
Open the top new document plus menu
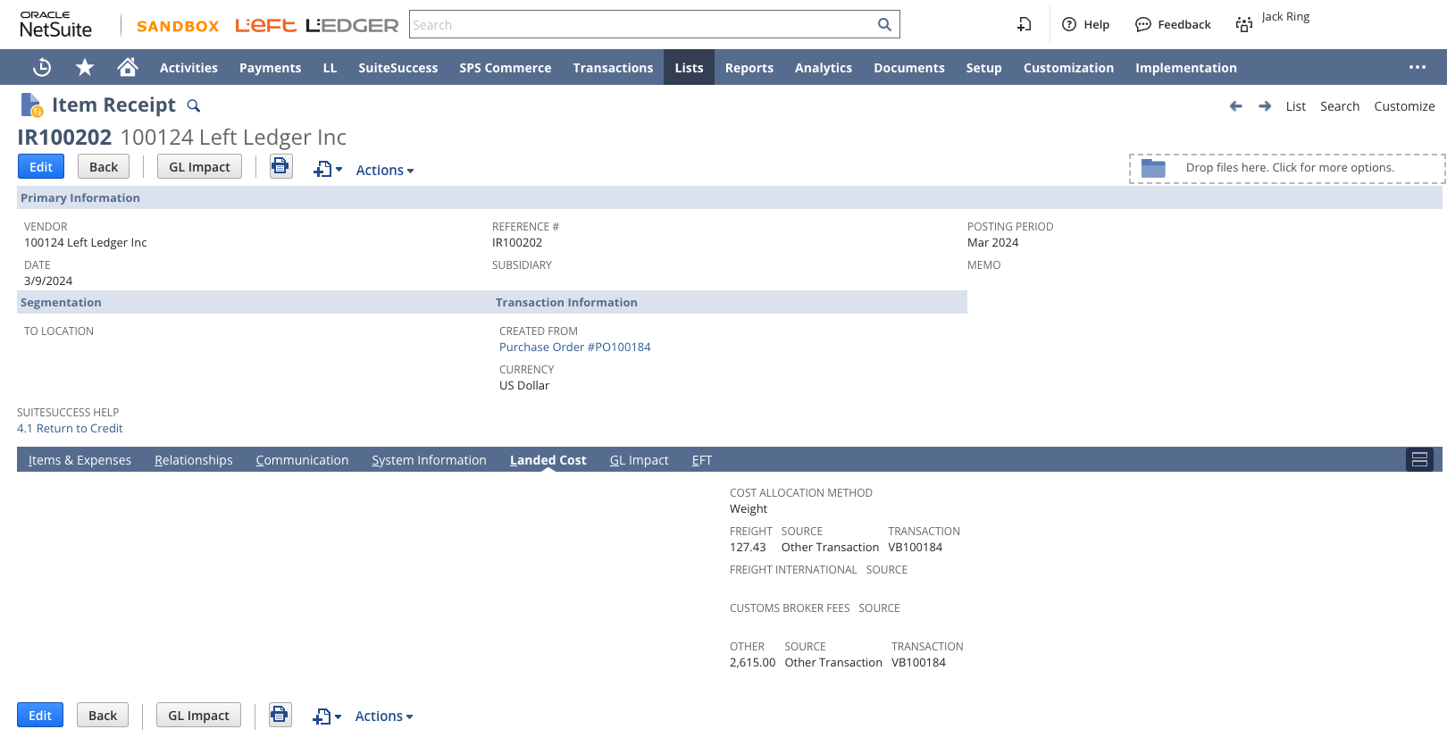click(x=328, y=169)
